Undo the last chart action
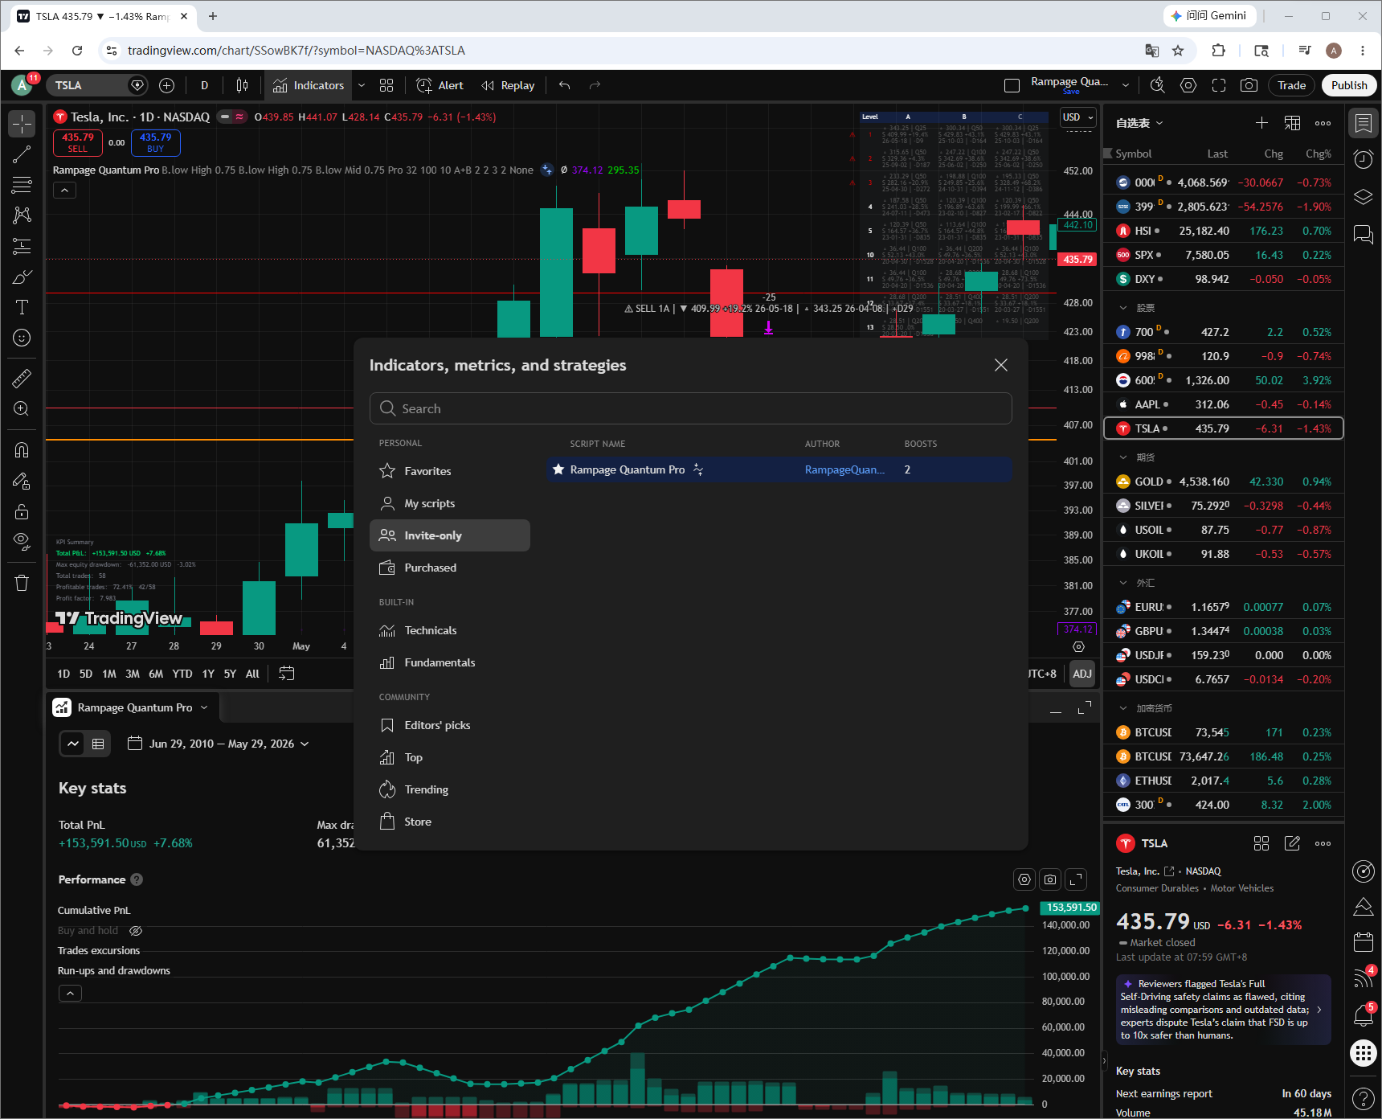Image resolution: width=1382 pixels, height=1119 pixels. (565, 85)
